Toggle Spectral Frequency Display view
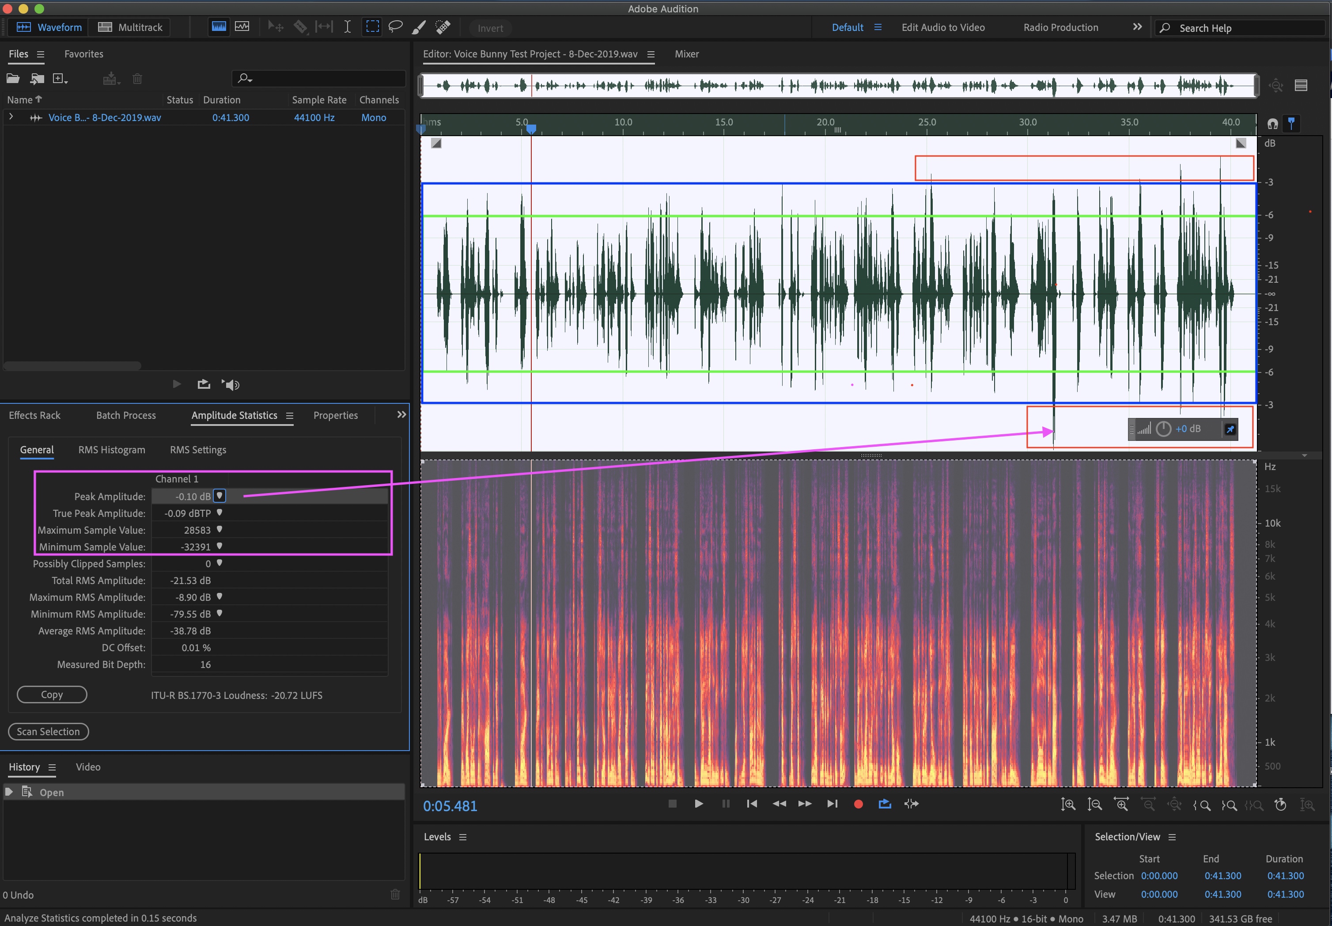The width and height of the screenshot is (1332, 926). pos(219,27)
